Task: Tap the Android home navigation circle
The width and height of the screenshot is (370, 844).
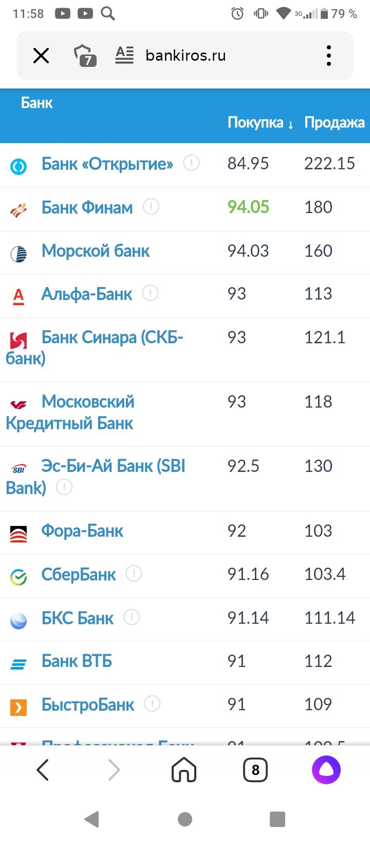Action: [x=184, y=819]
